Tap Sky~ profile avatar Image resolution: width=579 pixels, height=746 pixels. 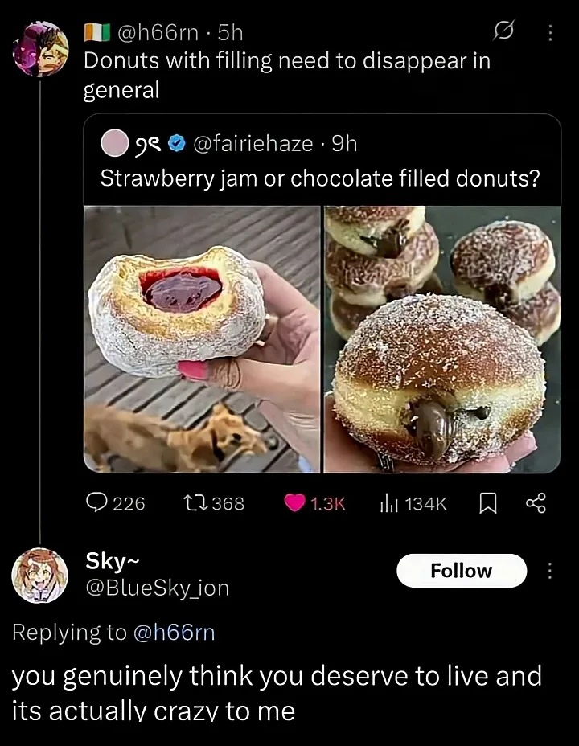coord(39,576)
